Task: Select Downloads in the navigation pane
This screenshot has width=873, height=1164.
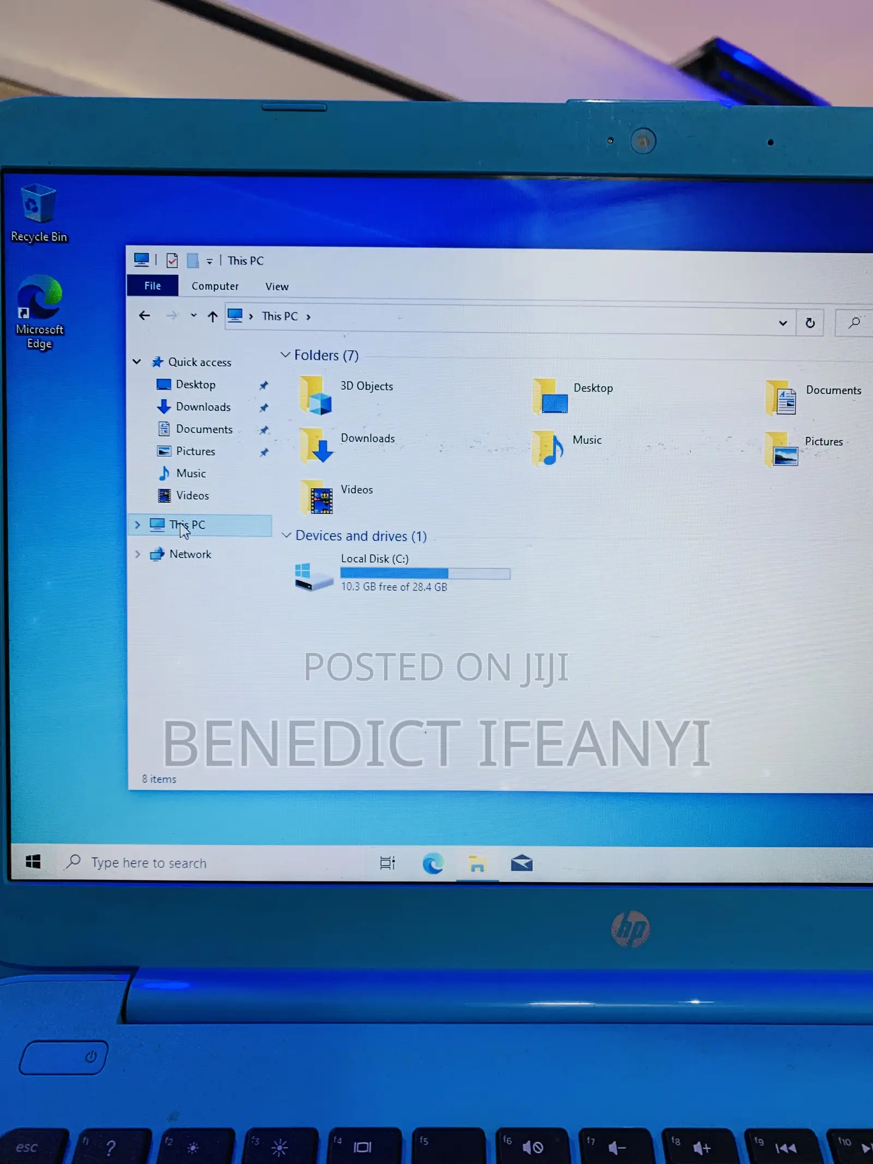Action: [203, 406]
